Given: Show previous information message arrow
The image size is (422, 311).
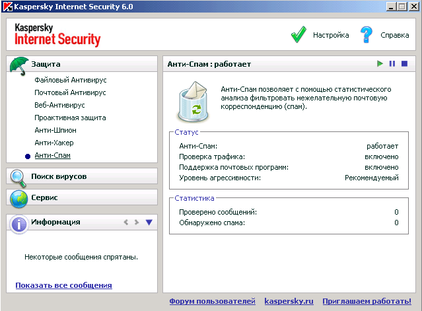Looking at the screenshot, I should click(x=125, y=223).
